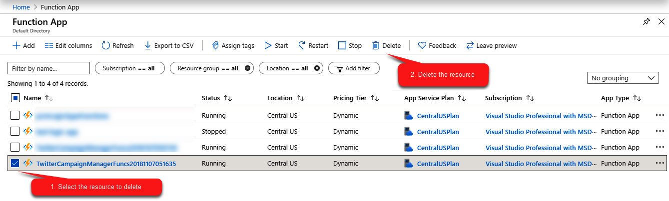Check the checkbox of the Stopped app row

(x=15, y=131)
